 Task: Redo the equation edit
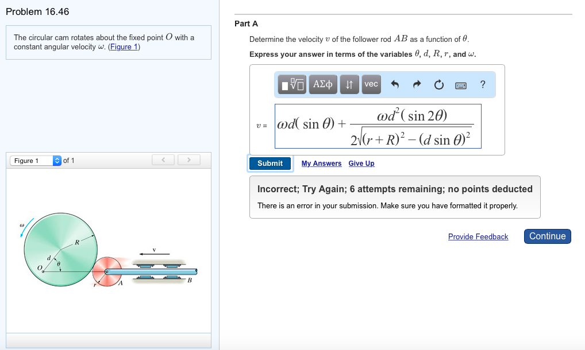click(417, 85)
